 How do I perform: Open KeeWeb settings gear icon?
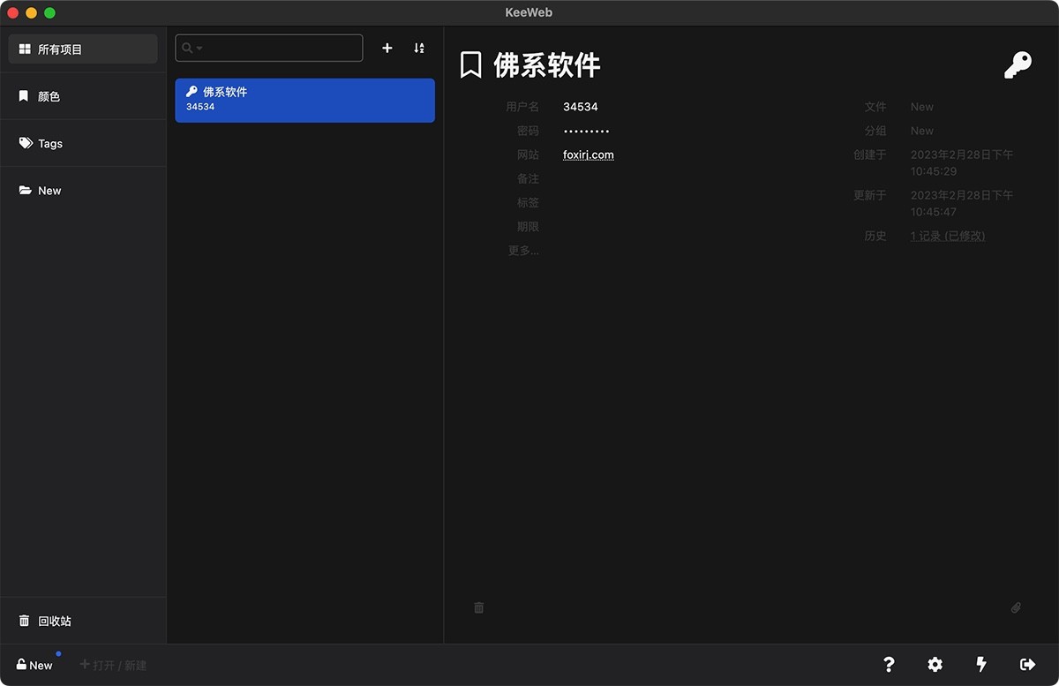(935, 665)
